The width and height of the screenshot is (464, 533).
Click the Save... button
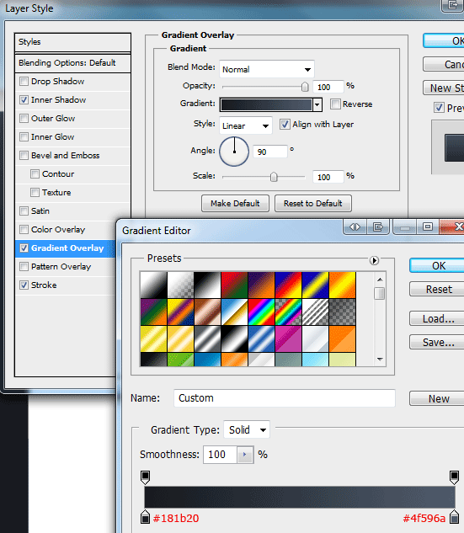tap(439, 343)
